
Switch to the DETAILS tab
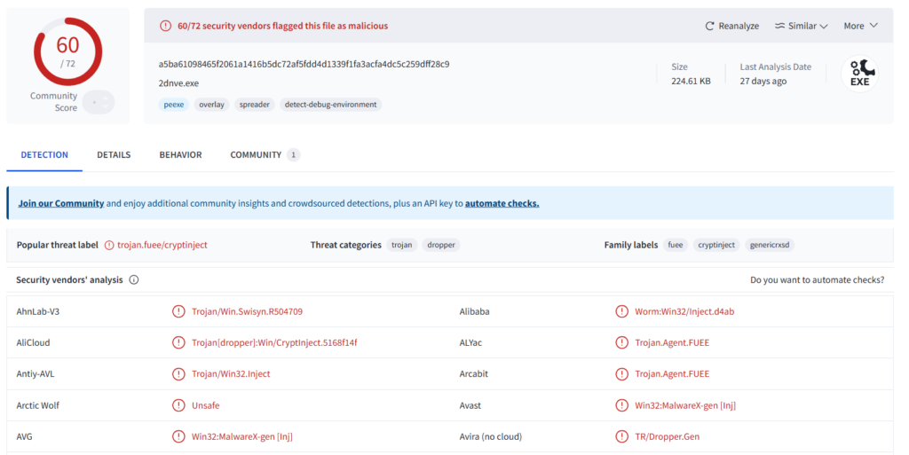(114, 155)
